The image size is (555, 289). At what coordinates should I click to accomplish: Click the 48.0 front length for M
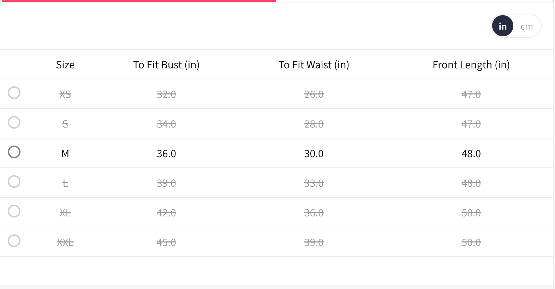coord(471,154)
